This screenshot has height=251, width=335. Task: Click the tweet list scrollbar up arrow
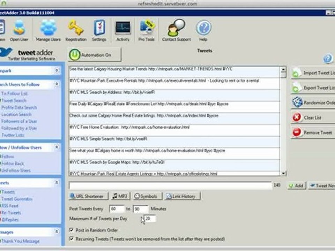(283, 69)
